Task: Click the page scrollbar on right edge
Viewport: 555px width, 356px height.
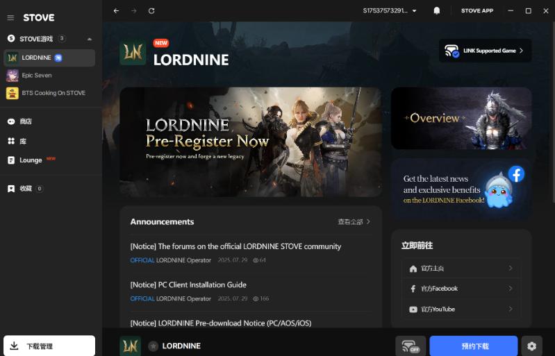Action: pos(553,112)
